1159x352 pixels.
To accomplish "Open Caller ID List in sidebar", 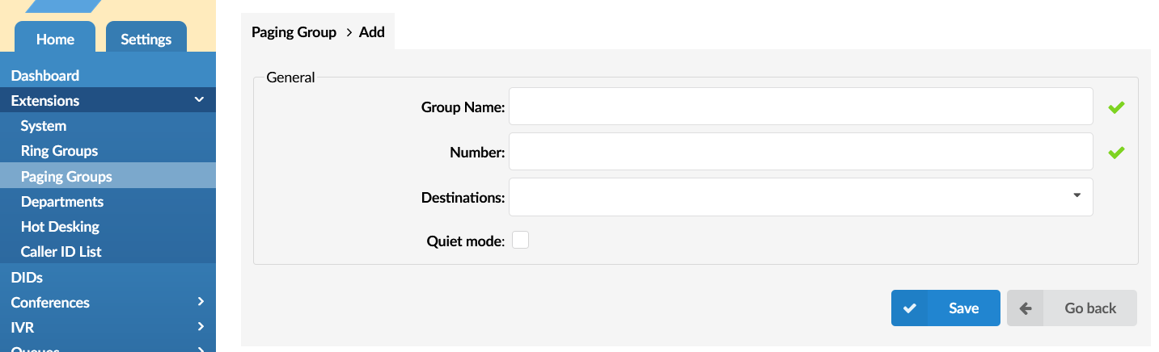I will tap(61, 251).
